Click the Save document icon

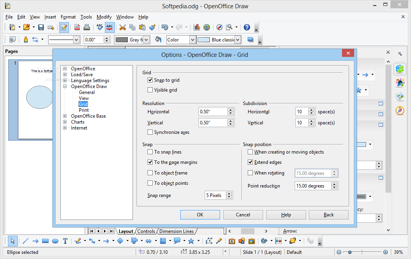41,27
